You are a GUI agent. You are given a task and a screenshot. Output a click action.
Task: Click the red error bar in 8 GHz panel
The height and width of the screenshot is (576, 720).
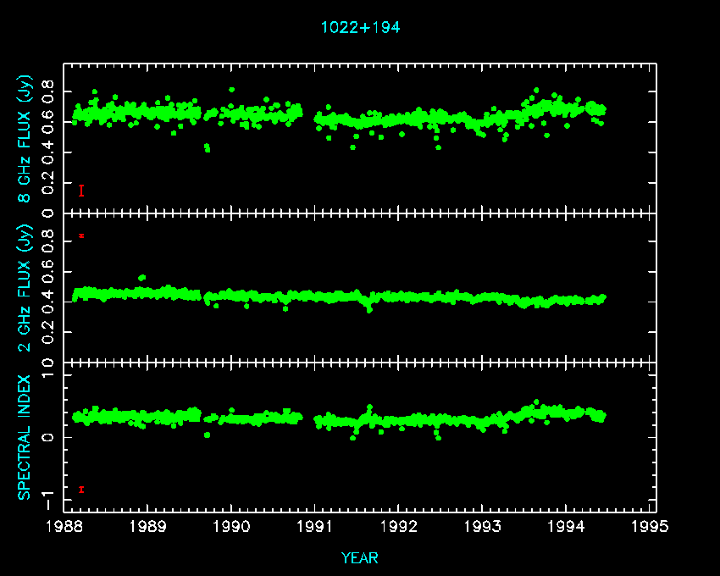pos(81,191)
